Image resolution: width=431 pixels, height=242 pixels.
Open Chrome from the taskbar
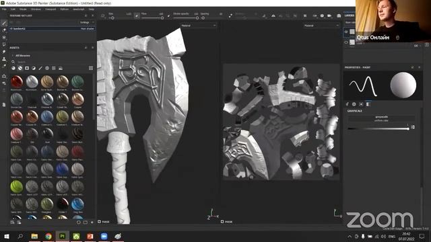[48, 236]
